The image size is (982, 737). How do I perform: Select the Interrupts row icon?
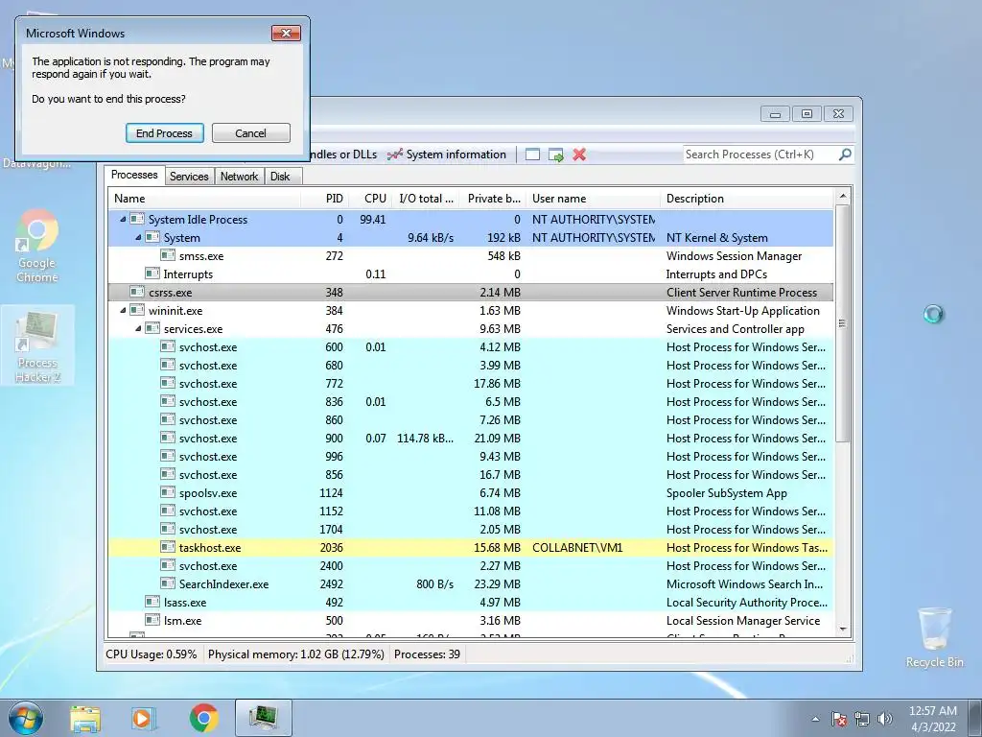click(x=152, y=273)
